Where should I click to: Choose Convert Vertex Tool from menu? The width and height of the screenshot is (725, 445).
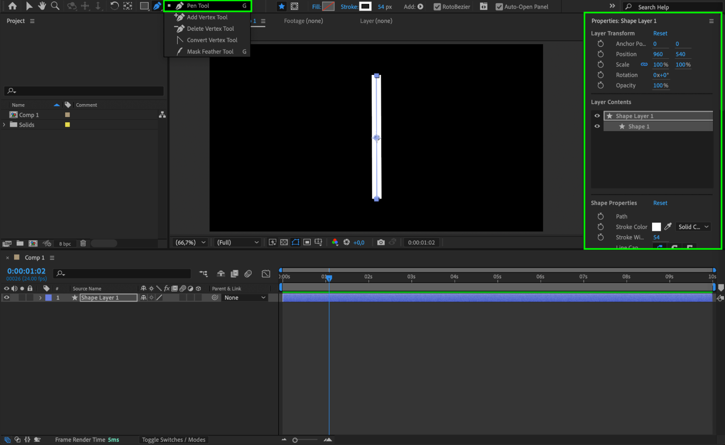click(212, 40)
